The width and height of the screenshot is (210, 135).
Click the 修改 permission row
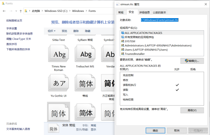coord(162,80)
